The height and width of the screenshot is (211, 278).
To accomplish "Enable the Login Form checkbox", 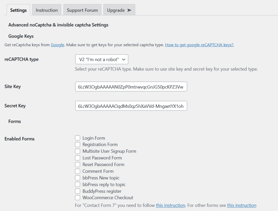I will click(x=77, y=138).
